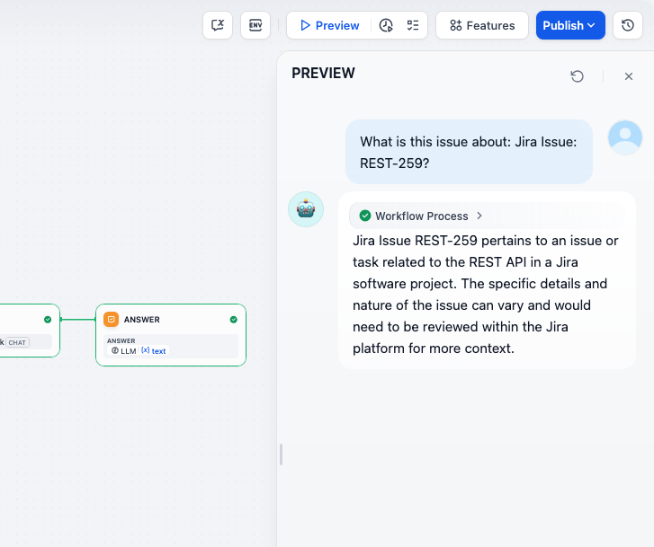Click the Workflow Process chevron arrow
This screenshot has height=547, width=654.
pos(479,216)
